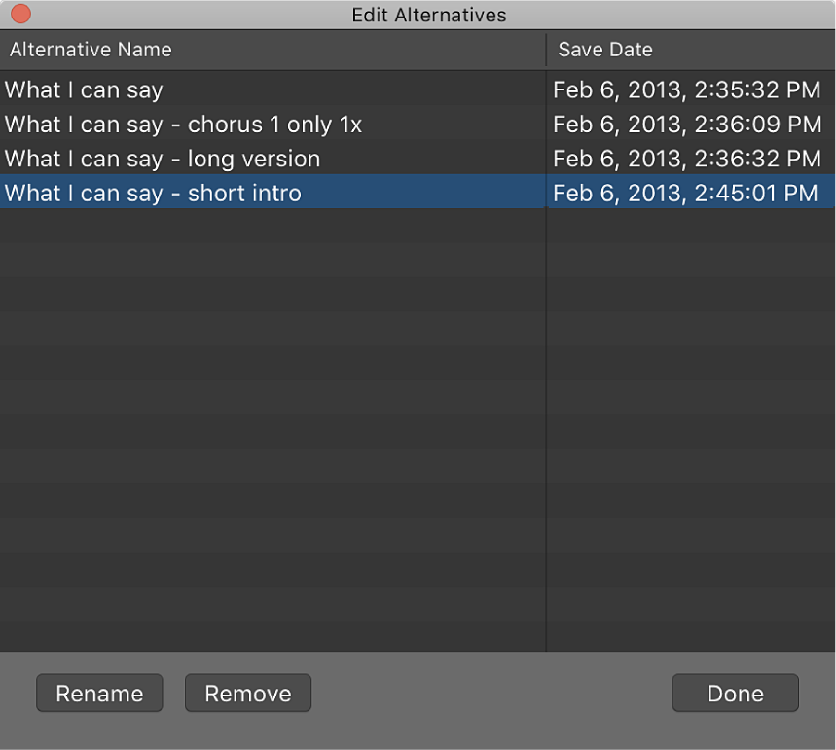Click the Done button to close dialog

(x=735, y=693)
